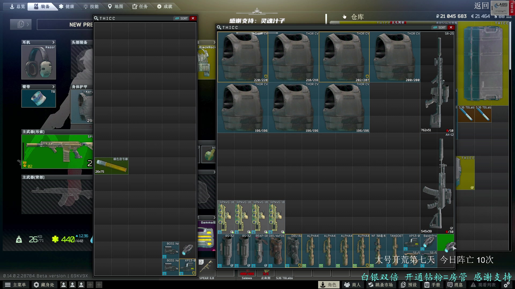Click the Razor headset in the 耳机 slot
Image resolution: width=515 pixels, height=289 pixels.
pyautogui.click(x=39, y=62)
